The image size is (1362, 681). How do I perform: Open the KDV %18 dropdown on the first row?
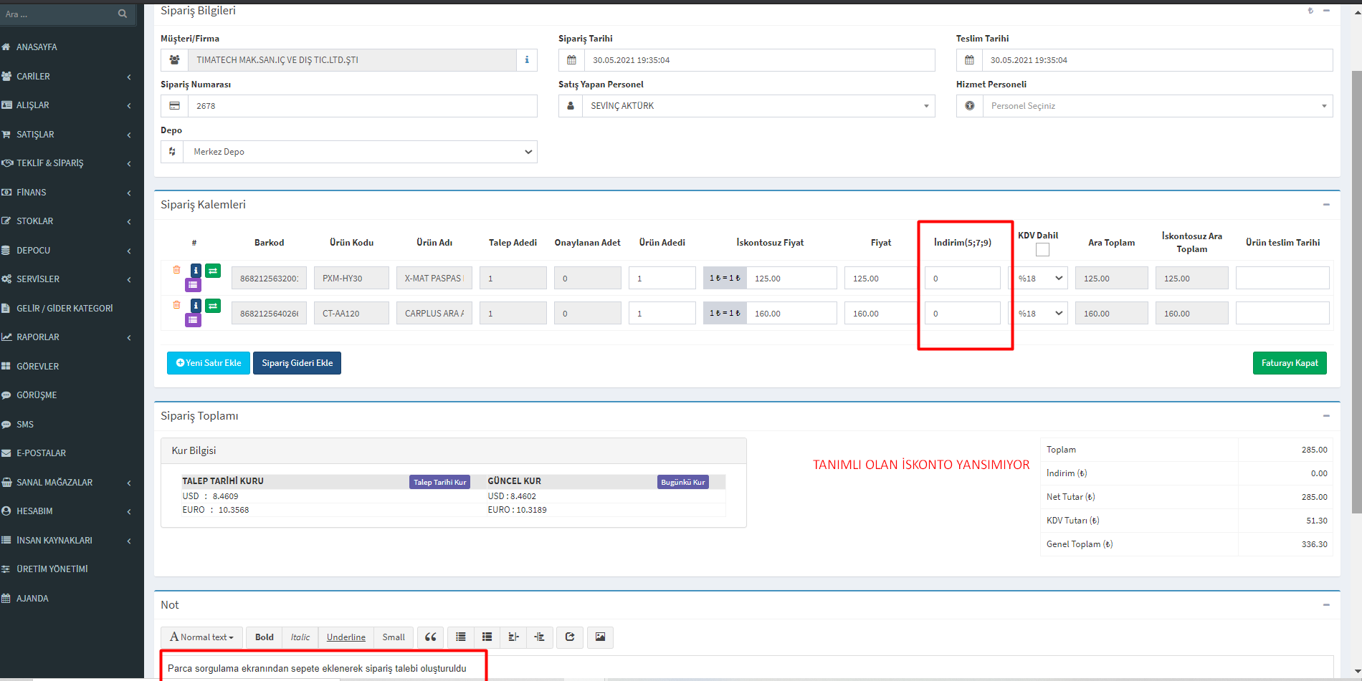coord(1039,278)
